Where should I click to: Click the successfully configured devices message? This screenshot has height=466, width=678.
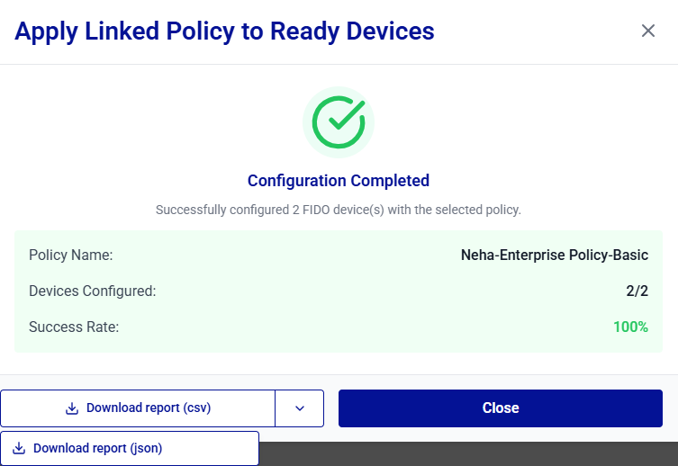[339, 210]
